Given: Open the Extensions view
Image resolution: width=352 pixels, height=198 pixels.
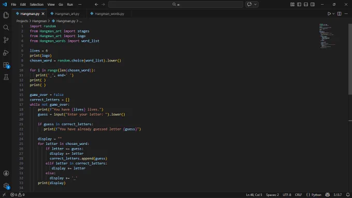Looking at the screenshot, I should [x=6, y=65].
